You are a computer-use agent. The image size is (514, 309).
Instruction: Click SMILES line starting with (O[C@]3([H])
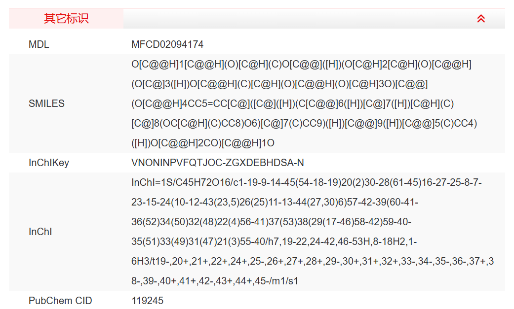(x=279, y=84)
